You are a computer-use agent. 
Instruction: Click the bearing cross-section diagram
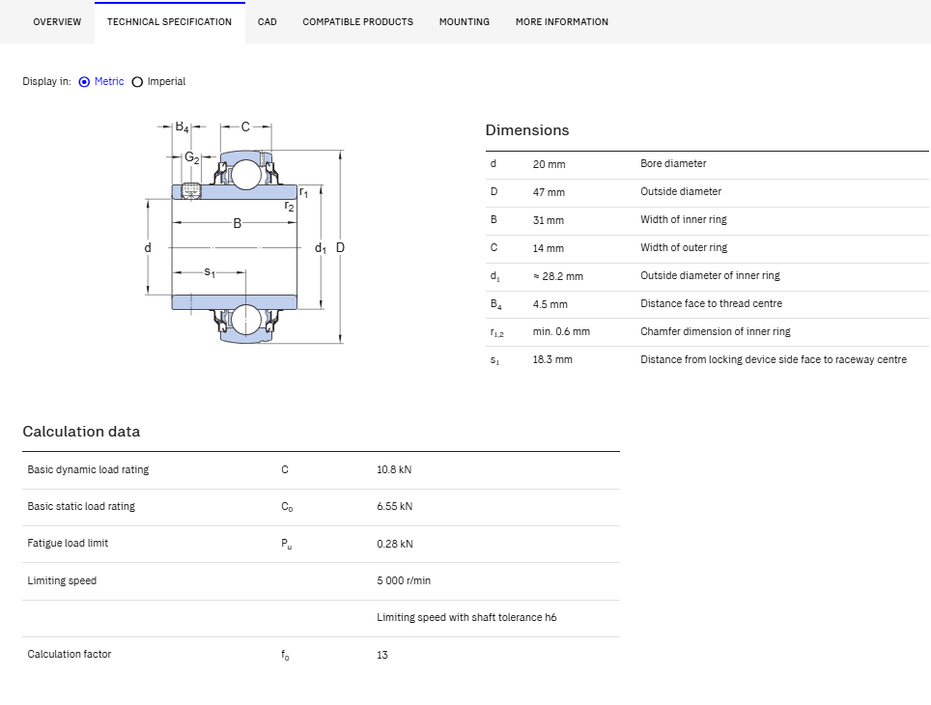point(245,233)
